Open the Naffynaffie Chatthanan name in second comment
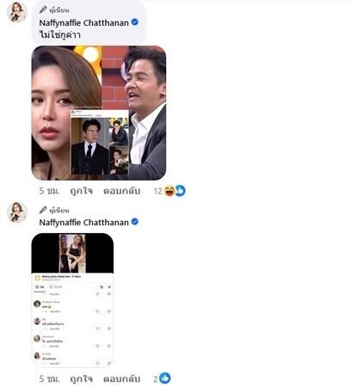Screen dimensions: 351x387 coord(83,223)
